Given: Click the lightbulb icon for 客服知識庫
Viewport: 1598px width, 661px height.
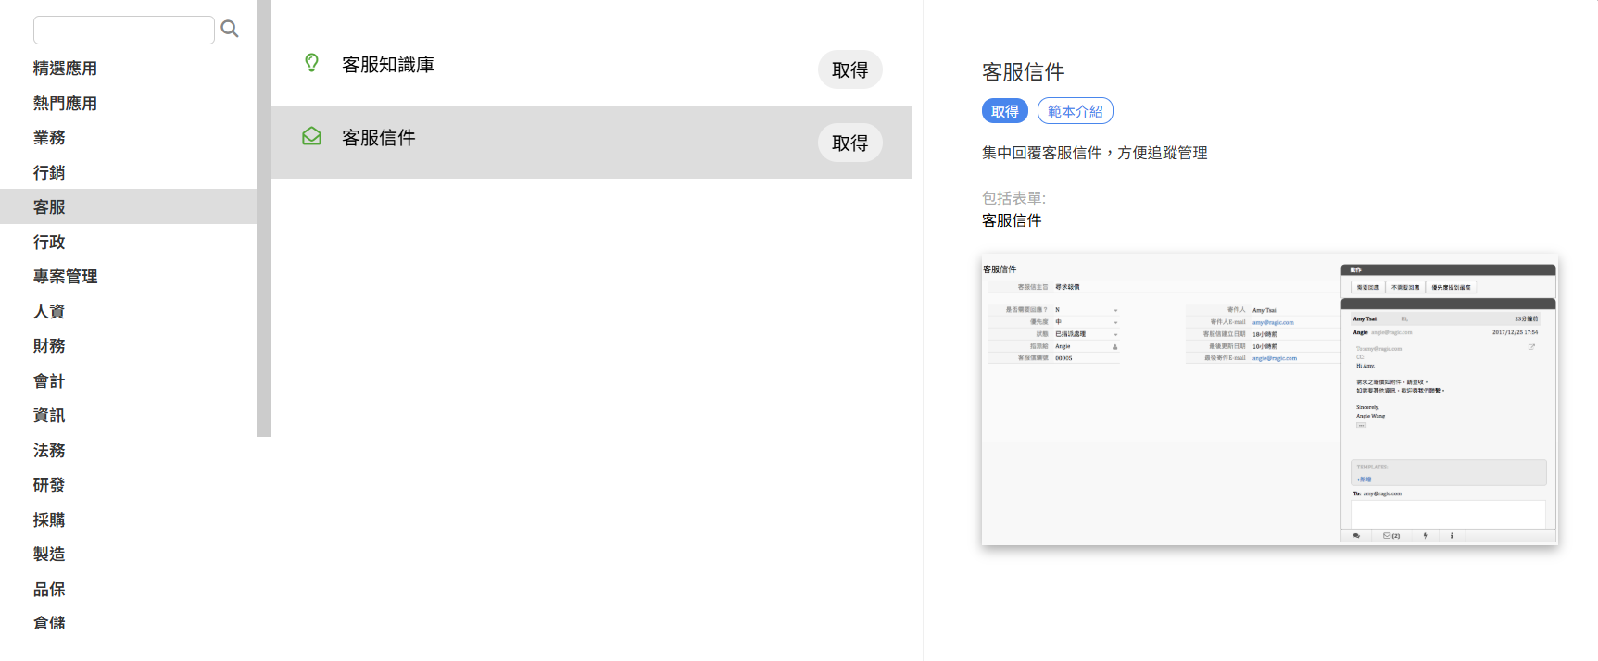Looking at the screenshot, I should tap(312, 63).
